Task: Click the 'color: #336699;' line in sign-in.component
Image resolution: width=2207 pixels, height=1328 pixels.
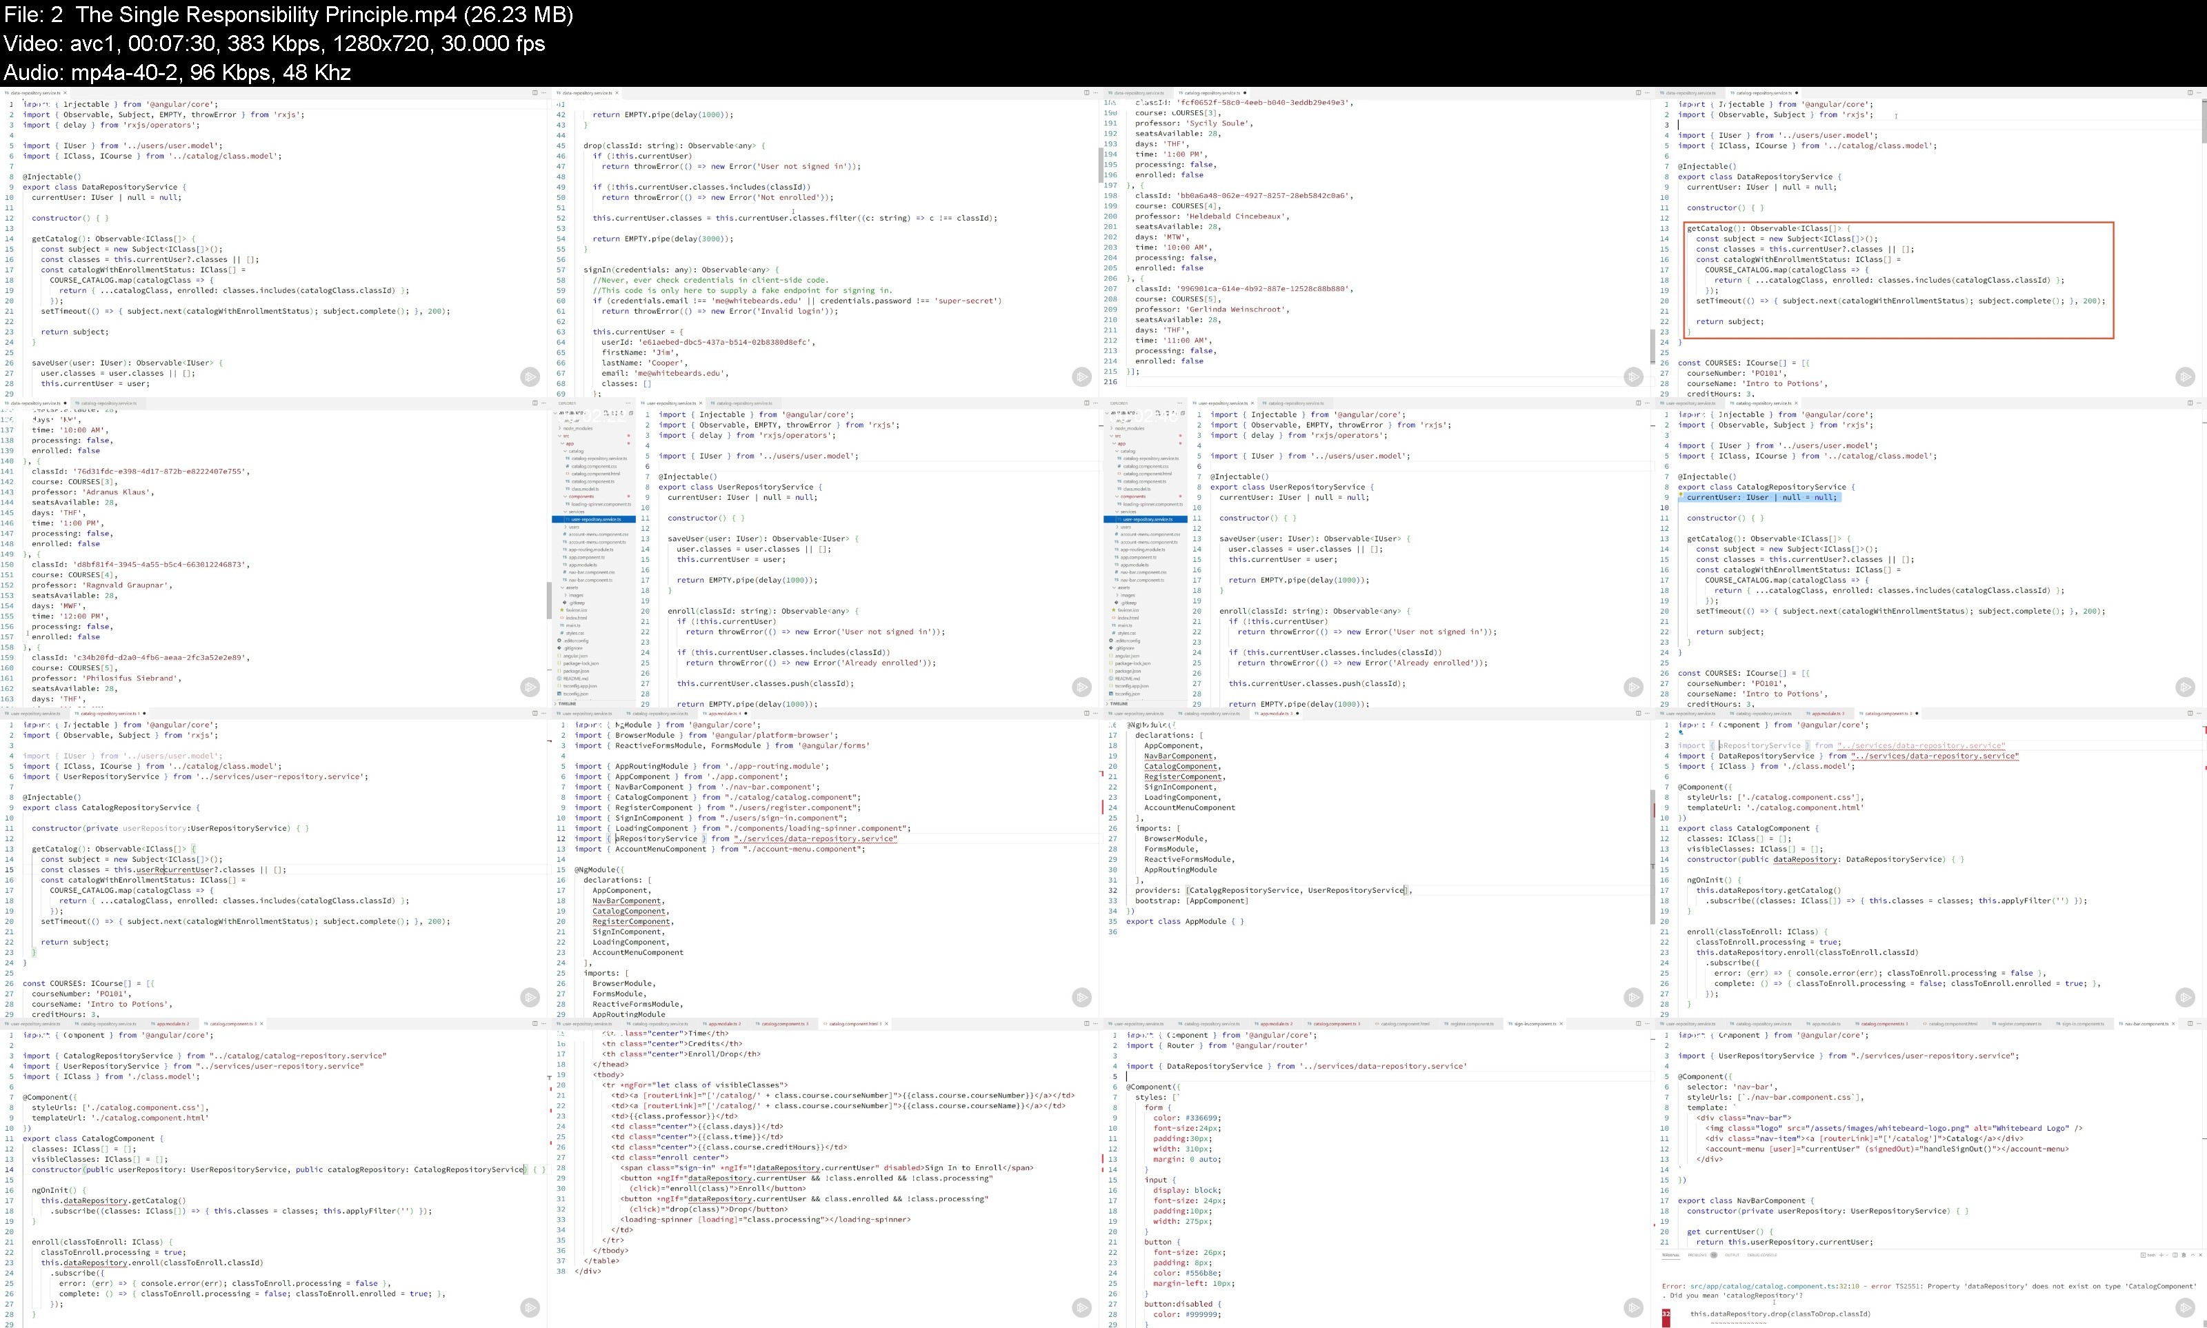Action: [x=1188, y=1118]
